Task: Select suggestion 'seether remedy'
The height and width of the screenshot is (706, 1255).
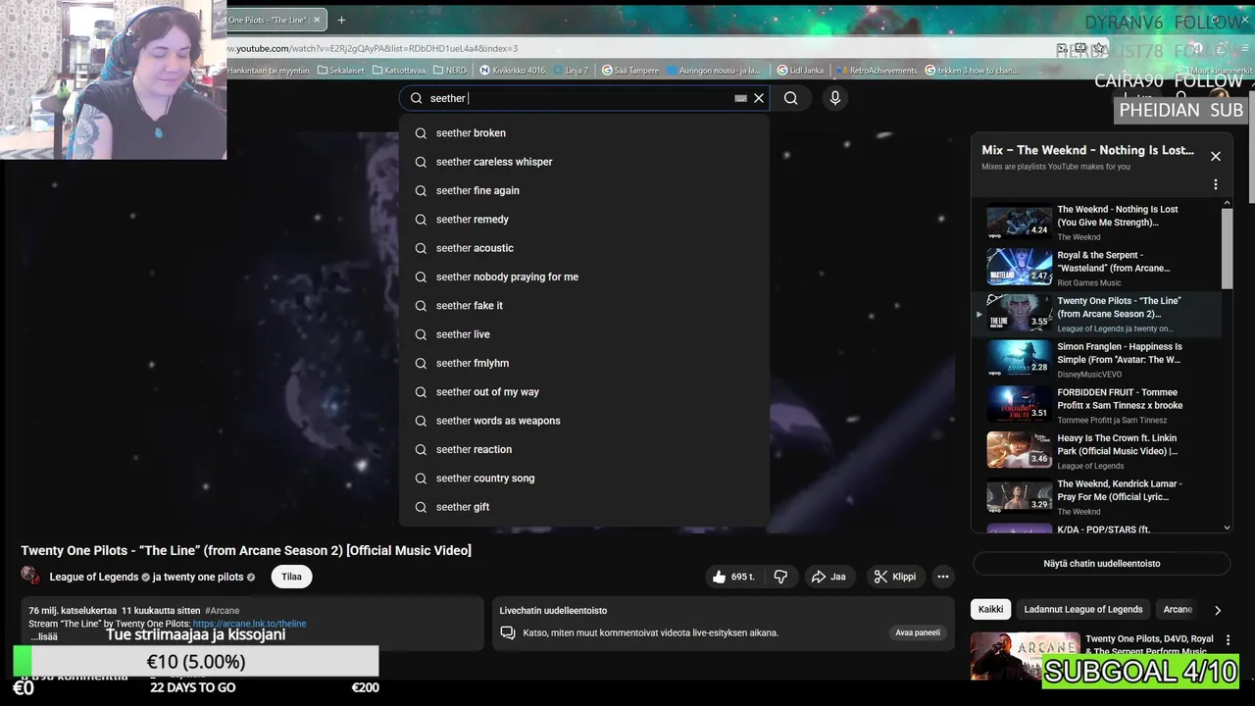Action: pyautogui.click(x=584, y=220)
